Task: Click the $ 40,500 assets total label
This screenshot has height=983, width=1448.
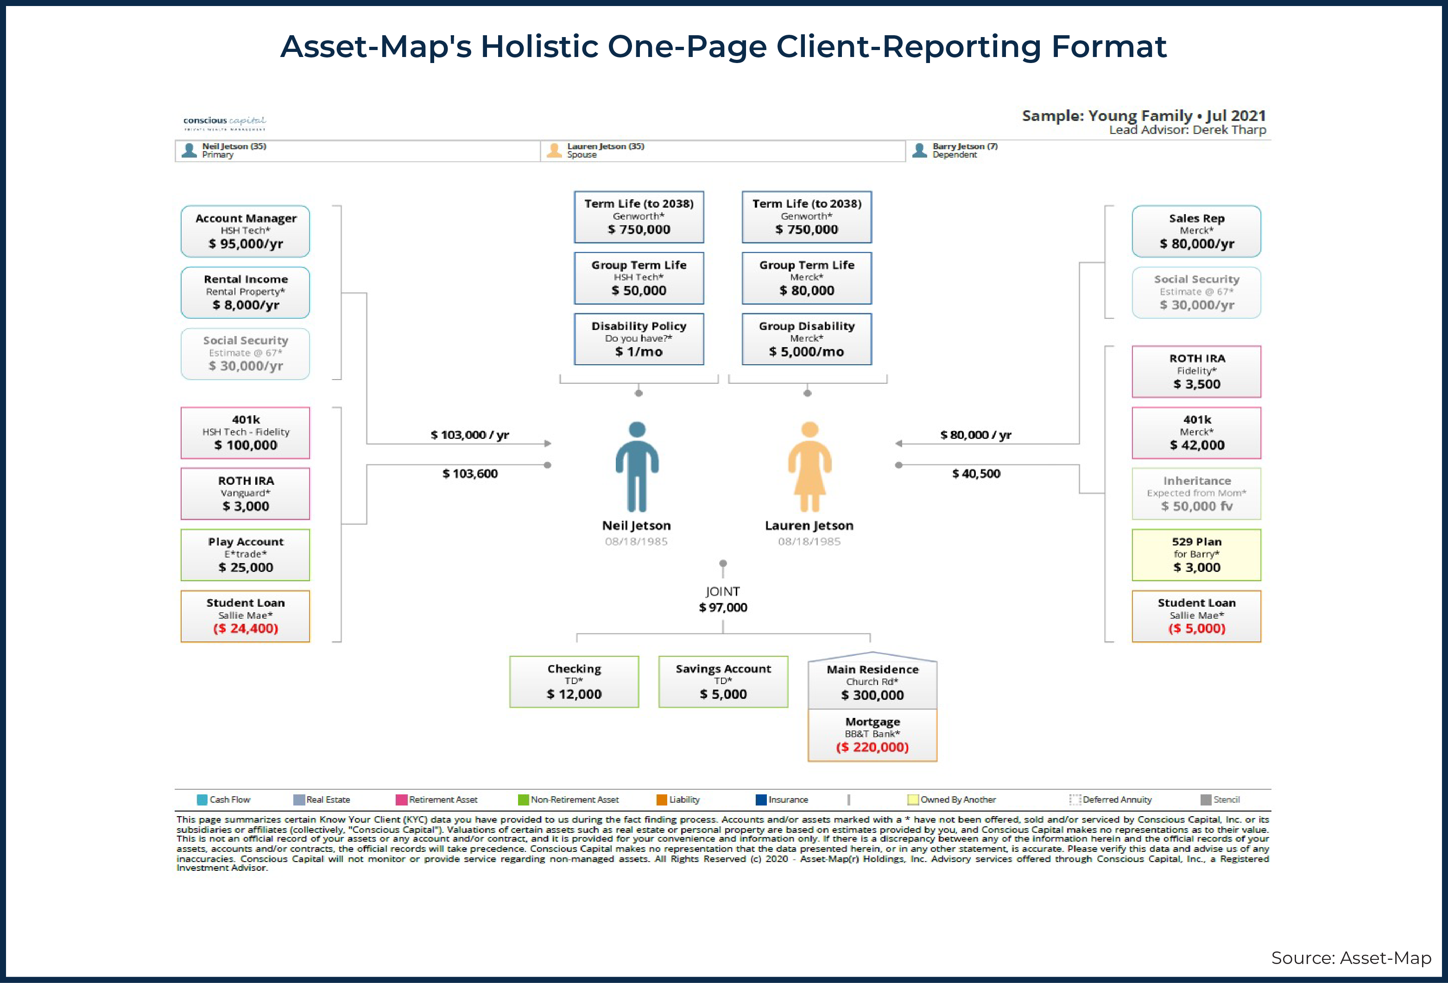Action: click(x=976, y=474)
